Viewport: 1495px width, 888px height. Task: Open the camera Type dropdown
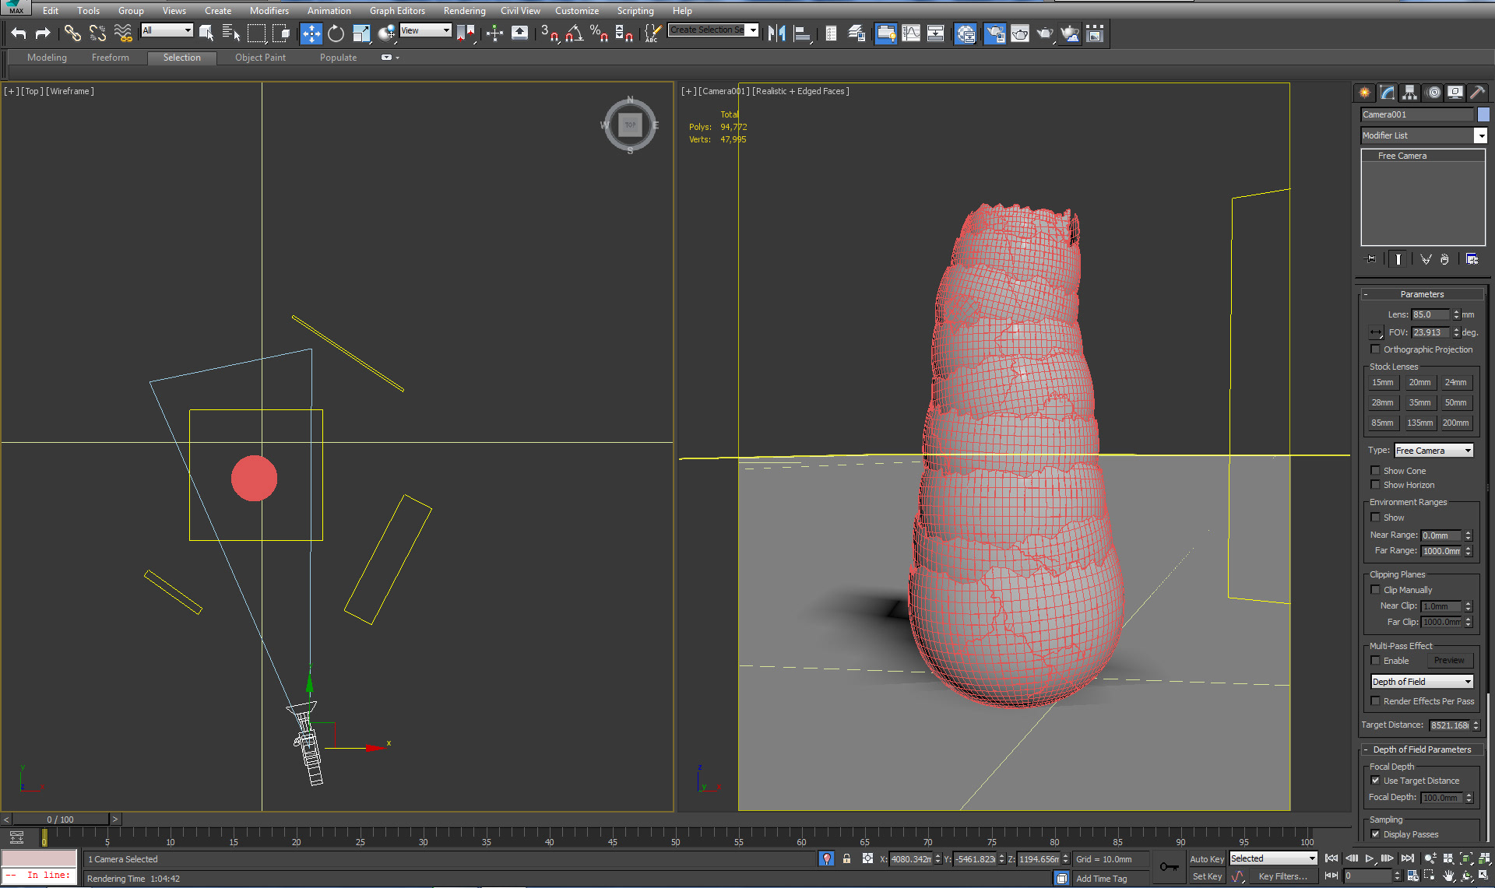1433,451
